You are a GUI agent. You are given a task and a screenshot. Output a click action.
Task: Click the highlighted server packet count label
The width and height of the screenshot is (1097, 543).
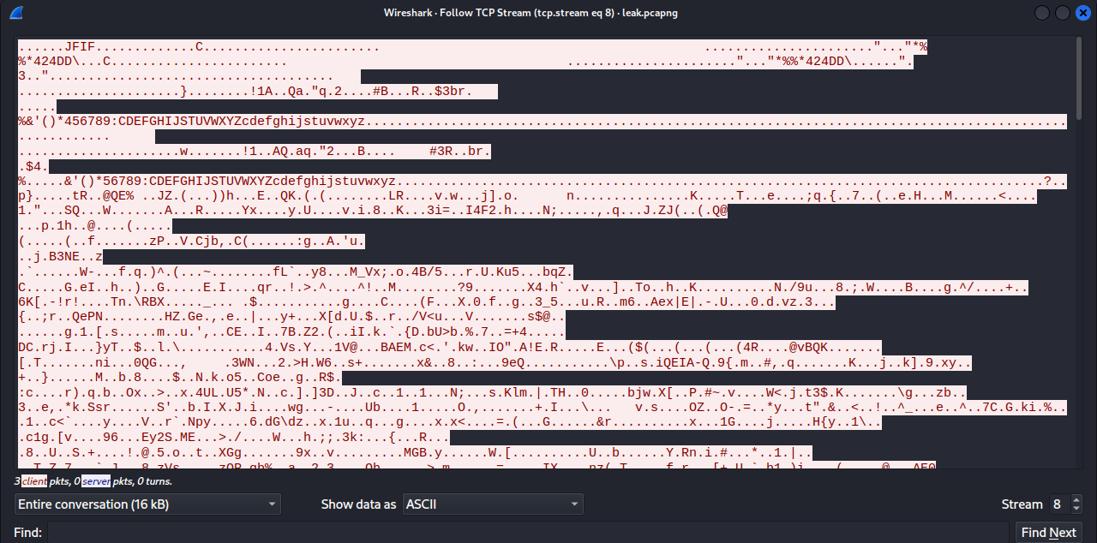click(94, 482)
